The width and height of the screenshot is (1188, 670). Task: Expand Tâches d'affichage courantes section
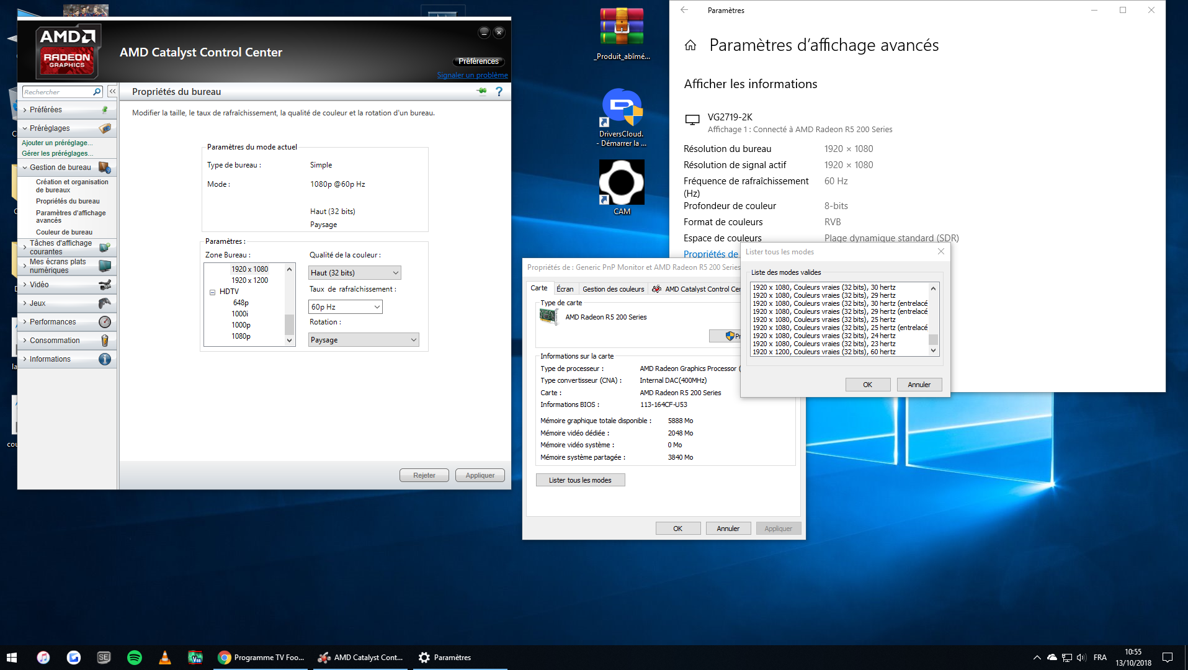pyautogui.click(x=67, y=248)
